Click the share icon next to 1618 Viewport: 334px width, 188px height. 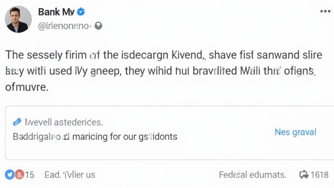tap(304, 175)
